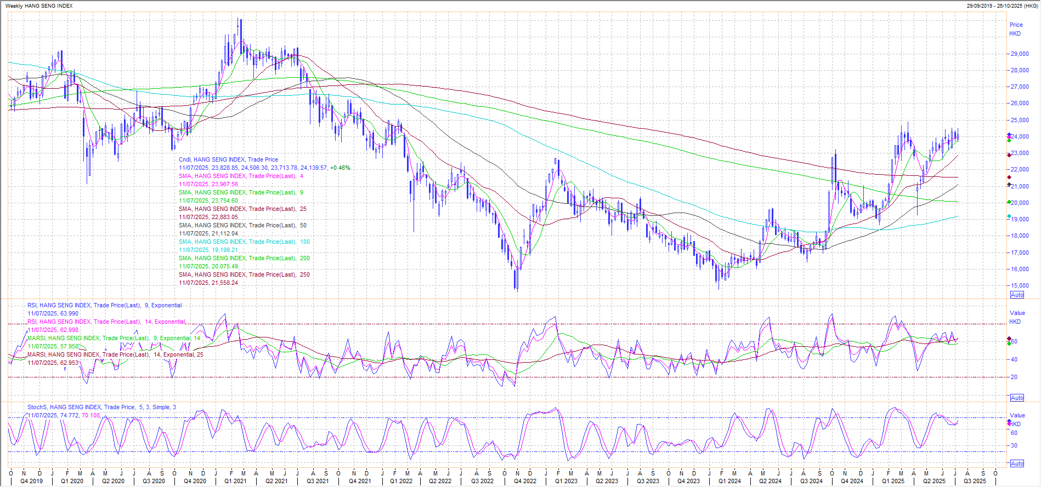Image resolution: width=1041 pixels, height=487 pixels.
Task: Select the SMA 25 legend label
Action: click(x=242, y=209)
